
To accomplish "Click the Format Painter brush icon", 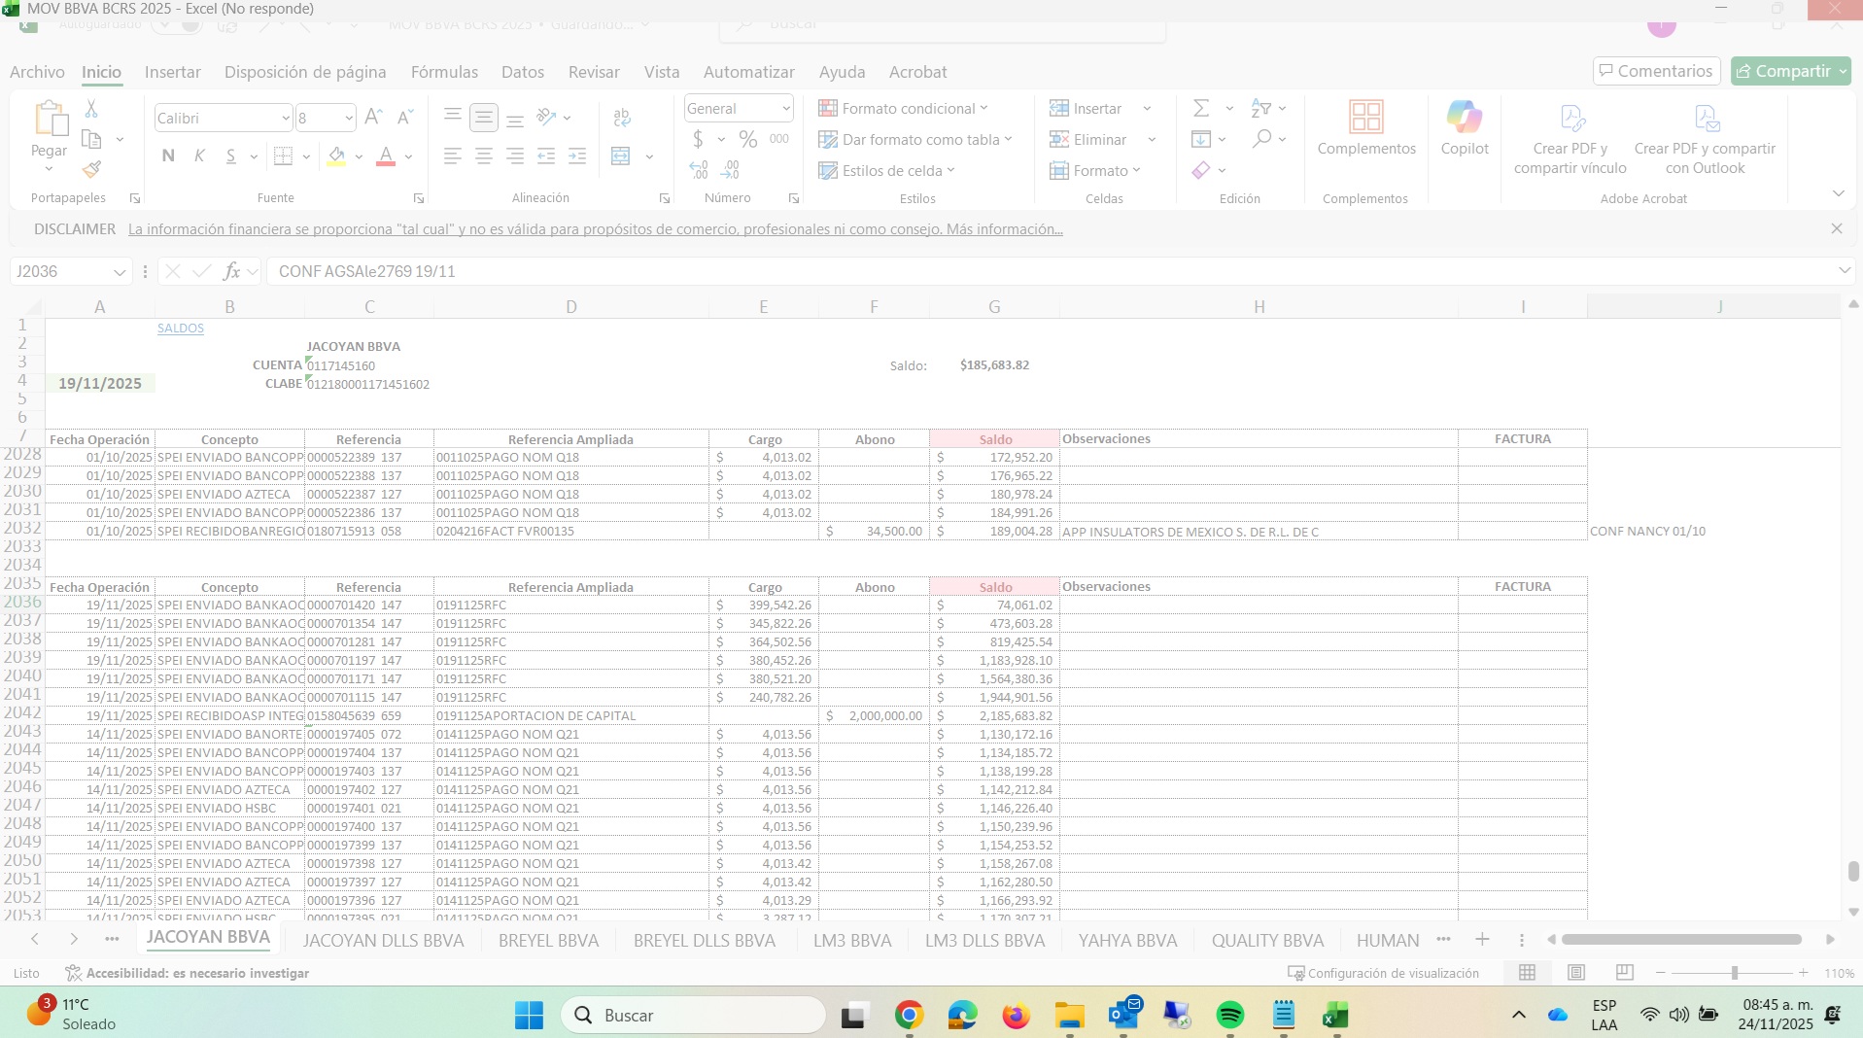I will pos(91,169).
